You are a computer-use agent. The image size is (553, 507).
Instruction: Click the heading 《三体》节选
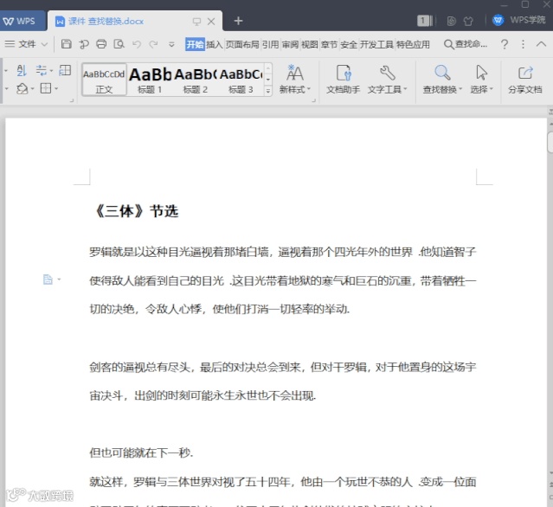[x=137, y=211]
